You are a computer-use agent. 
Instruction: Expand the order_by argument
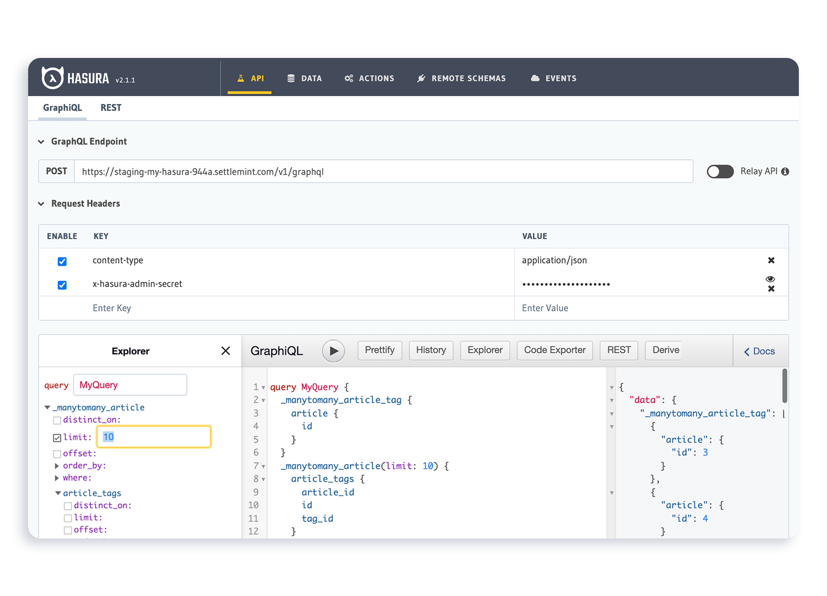[x=57, y=466]
